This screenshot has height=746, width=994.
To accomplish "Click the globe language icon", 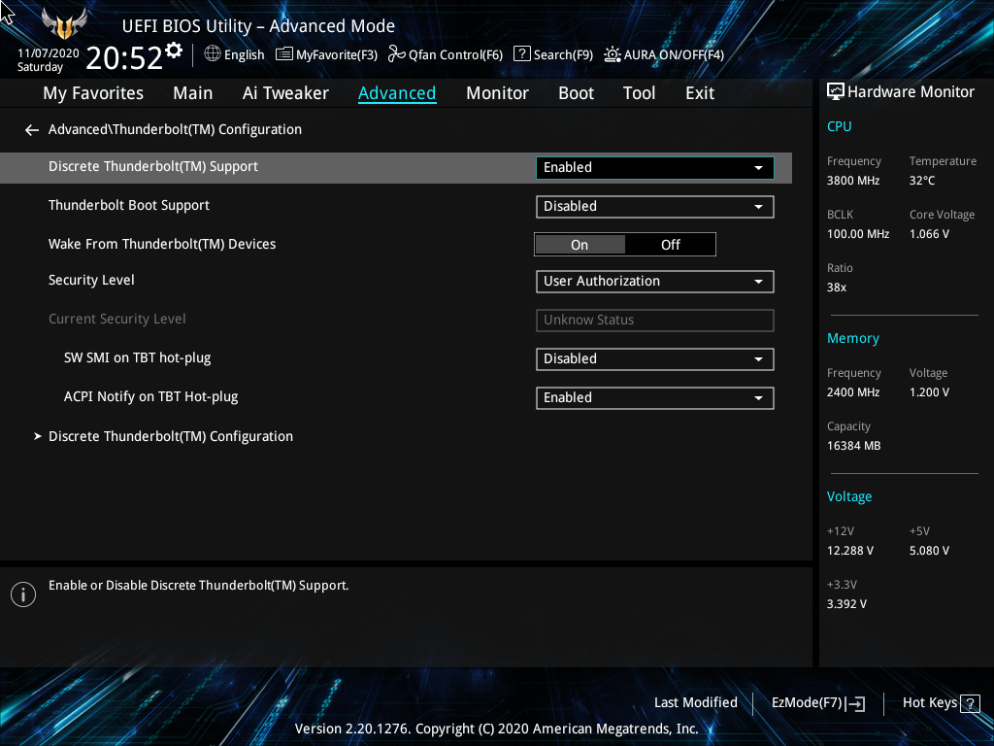I will pos(213,54).
